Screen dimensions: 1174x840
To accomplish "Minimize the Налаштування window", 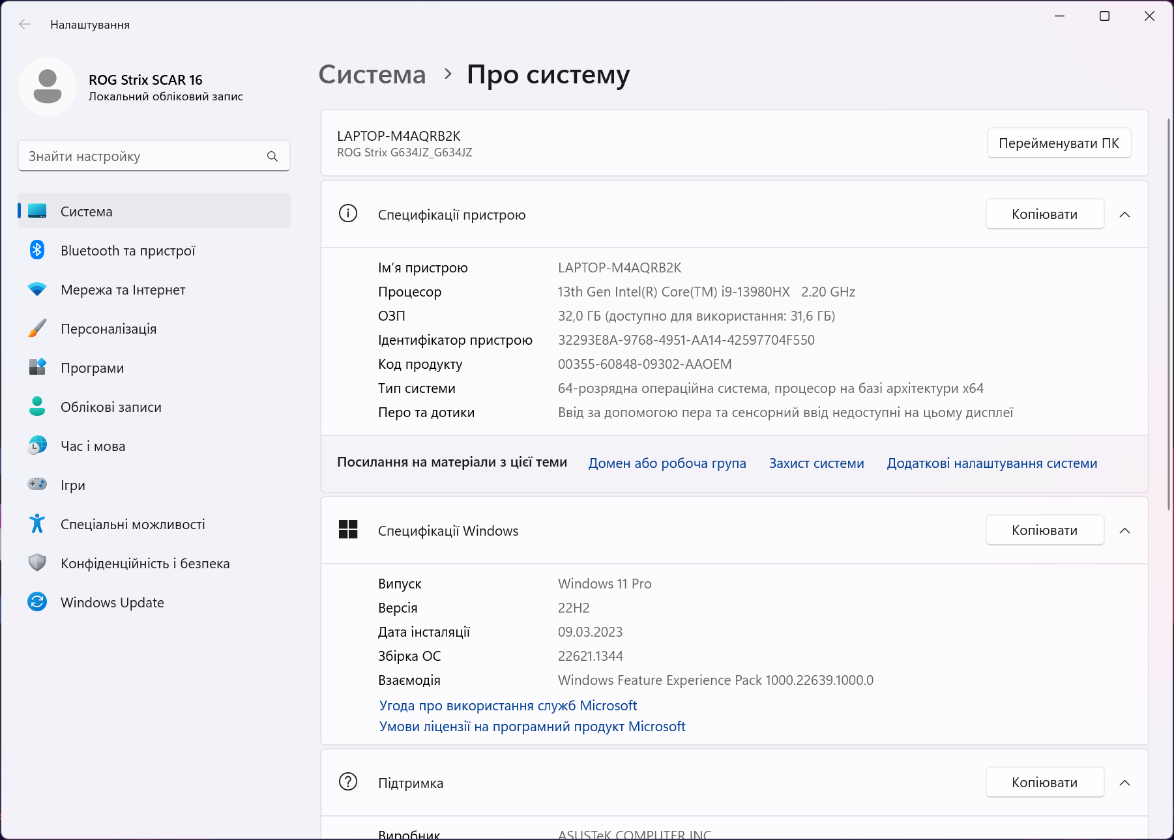I will pyautogui.click(x=1059, y=16).
